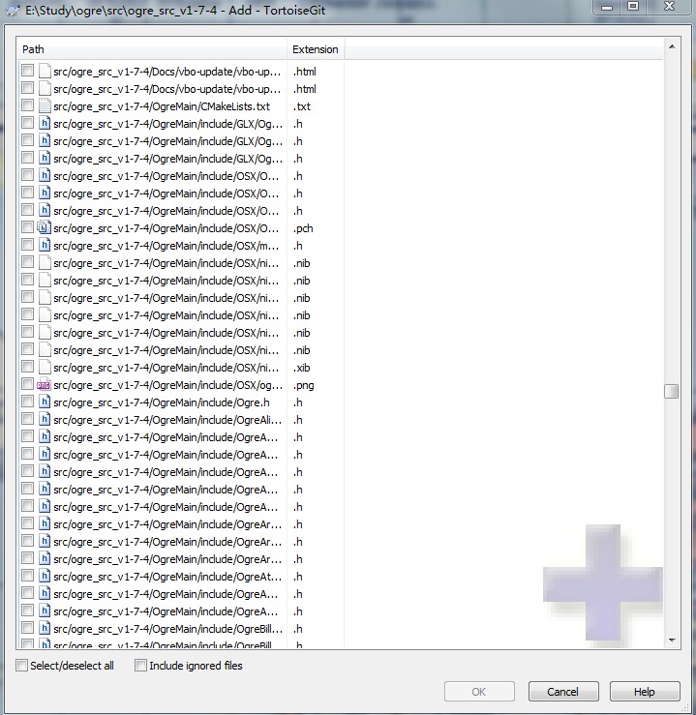Check the box in the .pch file row
696x715 pixels.
27,227
